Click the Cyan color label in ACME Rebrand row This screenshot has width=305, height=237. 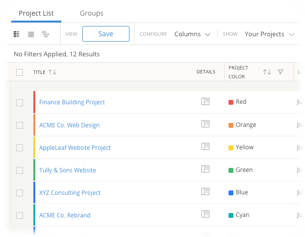tap(242, 215)
